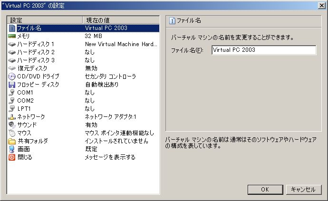Click the memory (メモリ) icon
328x201 pixels.
(x=12, y=36)
